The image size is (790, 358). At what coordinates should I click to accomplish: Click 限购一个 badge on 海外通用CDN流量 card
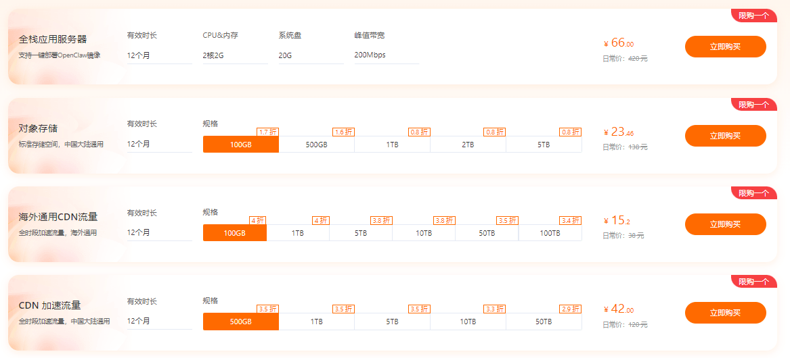point(753,193)
